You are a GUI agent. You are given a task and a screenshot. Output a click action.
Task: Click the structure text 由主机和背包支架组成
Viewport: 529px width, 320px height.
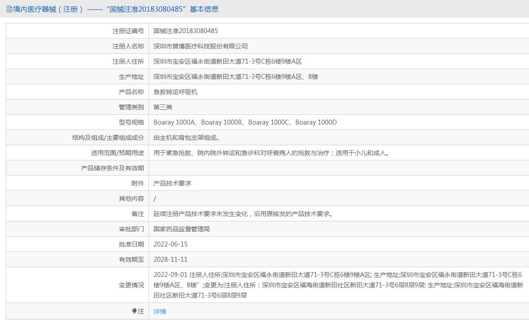[187, 138]
